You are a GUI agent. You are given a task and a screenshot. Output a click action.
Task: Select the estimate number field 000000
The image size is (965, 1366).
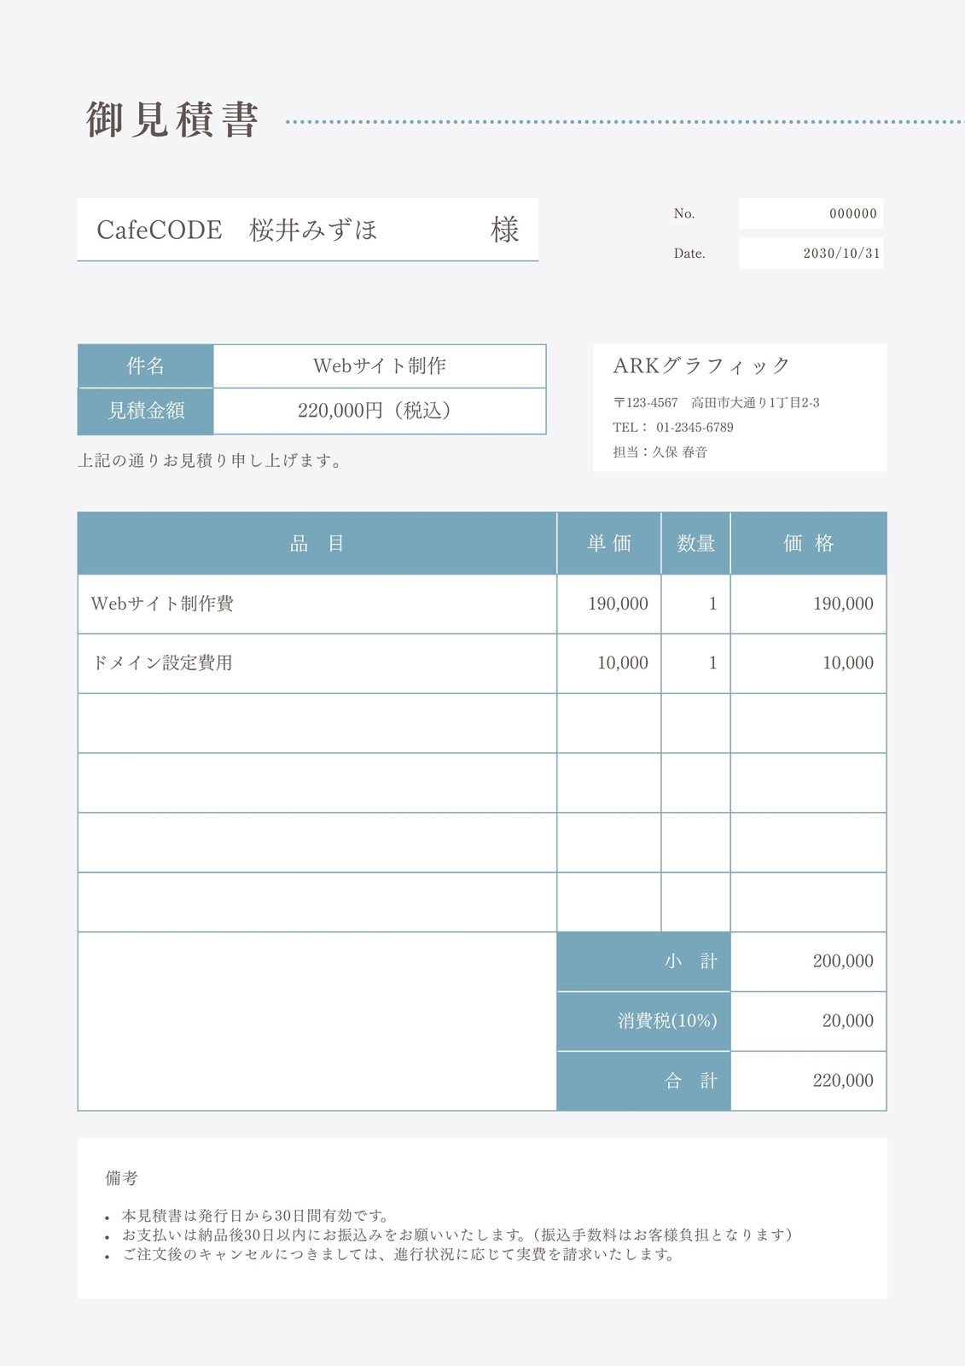(811, 213)
